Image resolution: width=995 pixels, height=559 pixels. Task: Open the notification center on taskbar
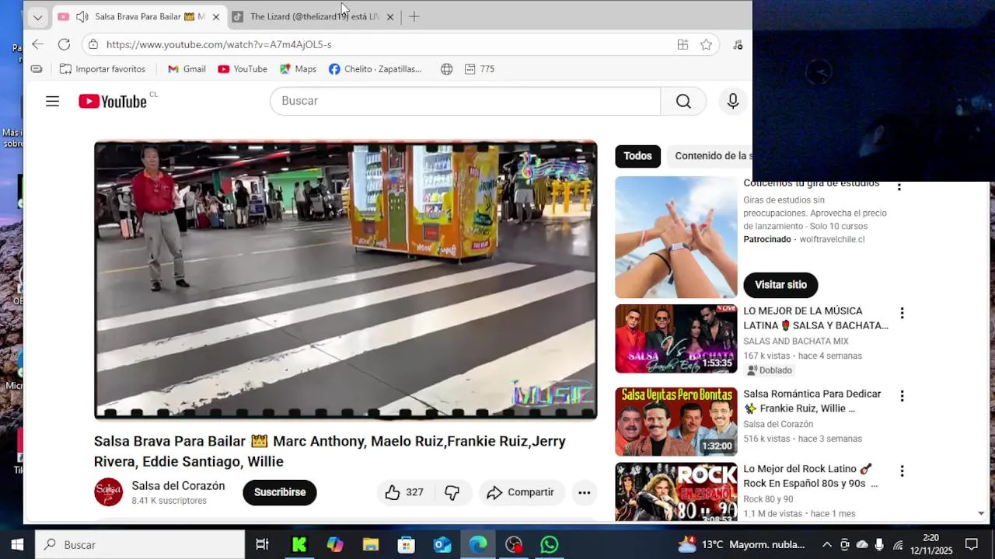(x=971, y=545)
